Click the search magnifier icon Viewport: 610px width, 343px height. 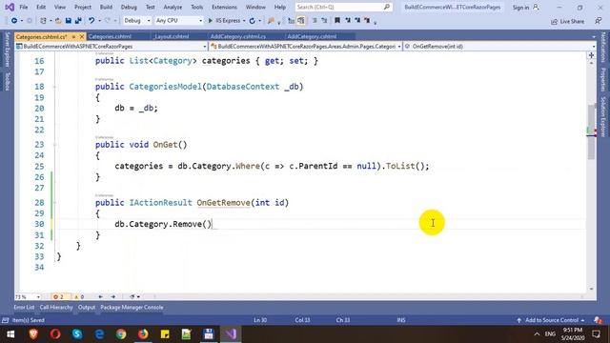[x=387, y=7]
